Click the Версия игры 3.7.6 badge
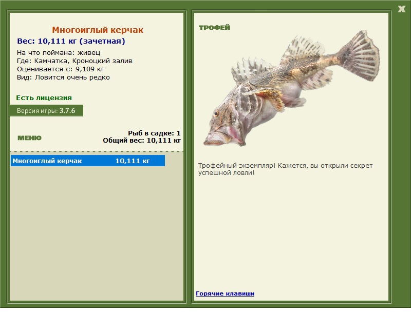The image size is (411, 315). tap(46, 111)
